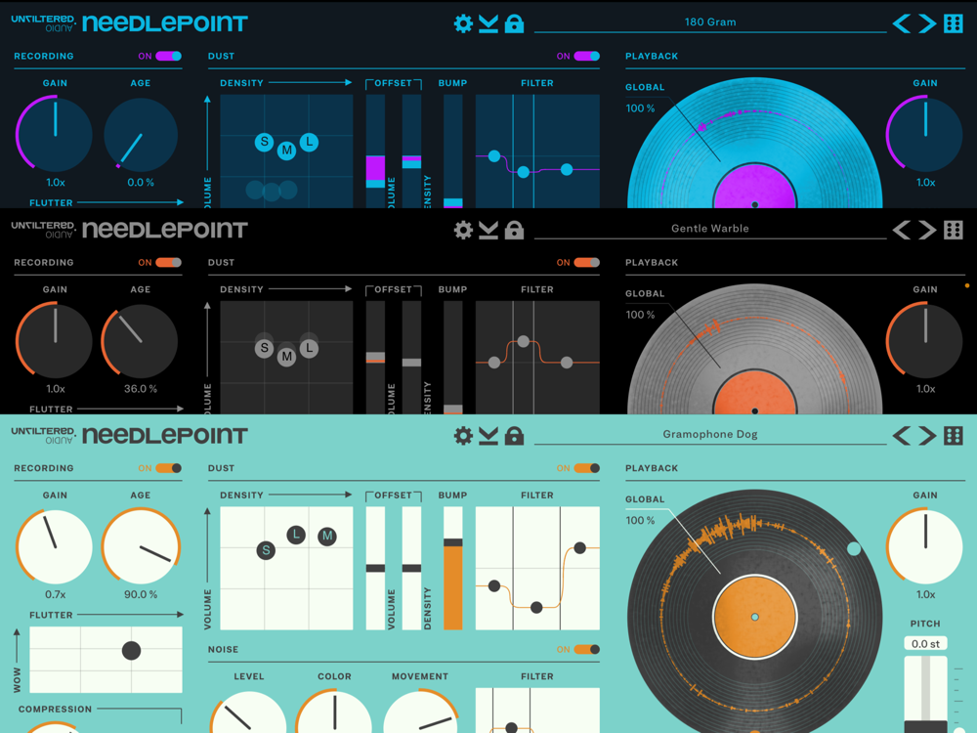Click Offset Density slider handle in Gramophone Dog
The width and height of the screenshot is (977, 733).
pyautogui.click(x=411, y=569)
